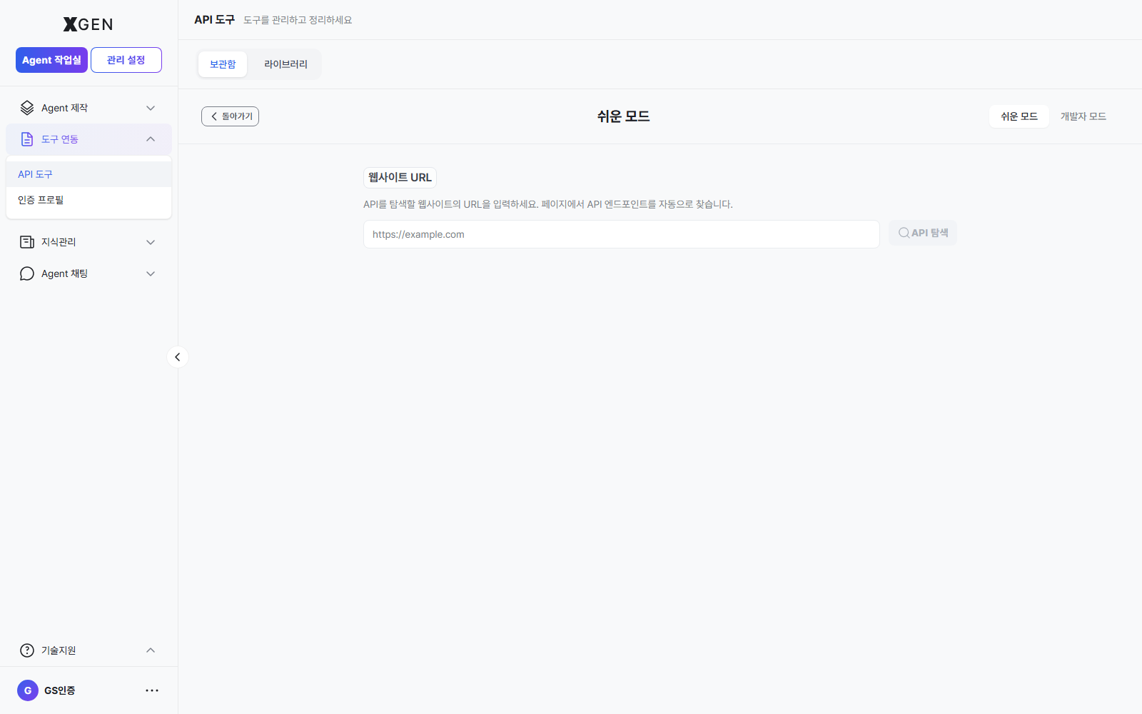Click the website URL input field

(621, 234)
